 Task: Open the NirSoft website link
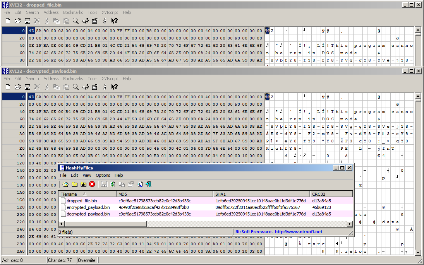[299, 232]
